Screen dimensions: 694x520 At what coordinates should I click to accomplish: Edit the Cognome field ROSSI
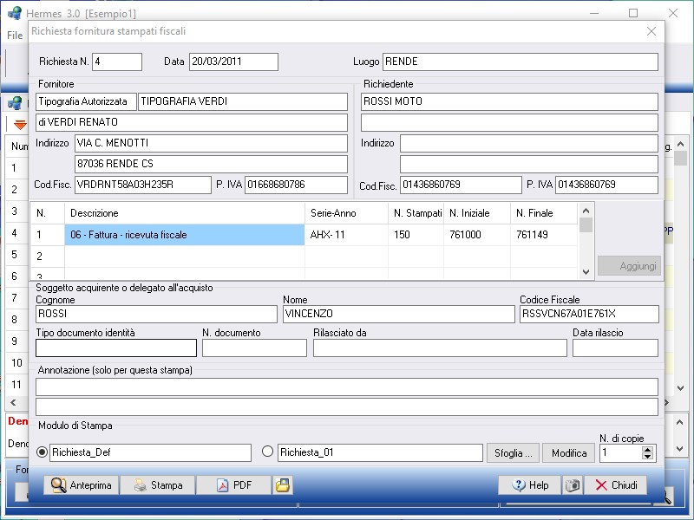(156, 314)
